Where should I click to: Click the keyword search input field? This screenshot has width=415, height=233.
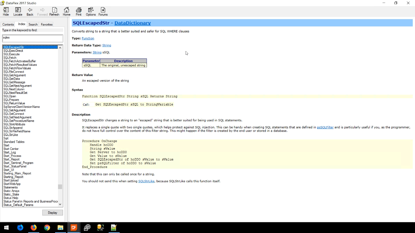click(x=32, y=38)
